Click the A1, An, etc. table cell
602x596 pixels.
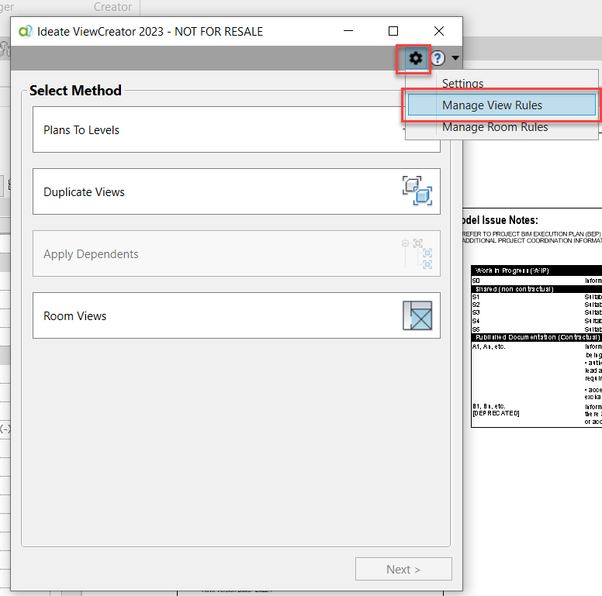click(489, 346)
